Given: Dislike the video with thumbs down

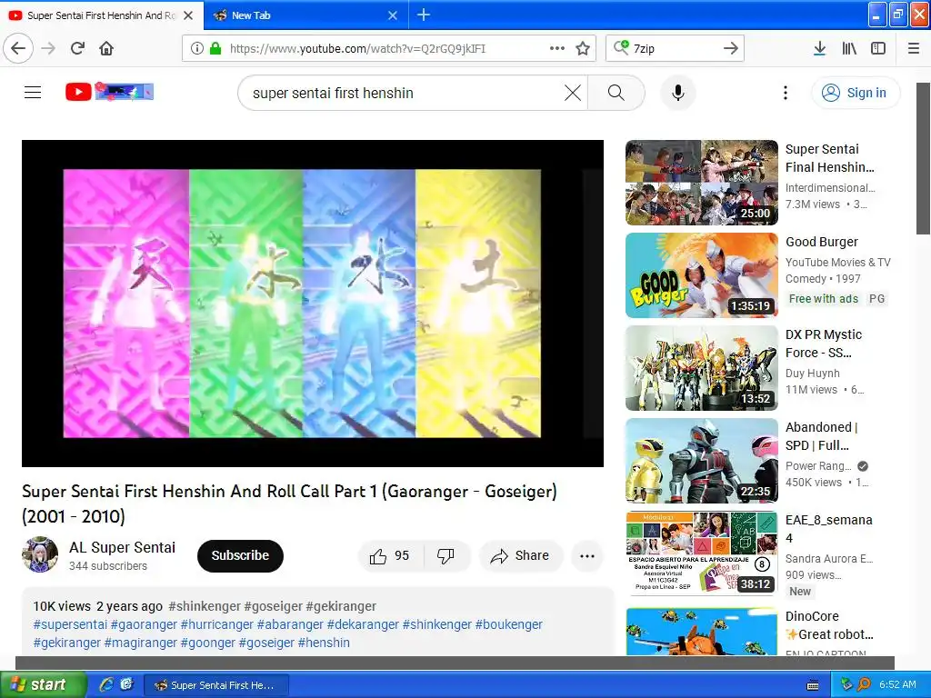Looking at the screenshot, I should tap(445, 556).
